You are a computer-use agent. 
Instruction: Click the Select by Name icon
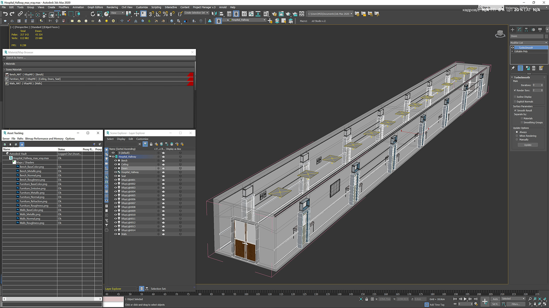64,14
